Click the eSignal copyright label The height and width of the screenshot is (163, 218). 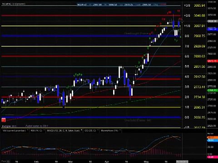[9, 126]
